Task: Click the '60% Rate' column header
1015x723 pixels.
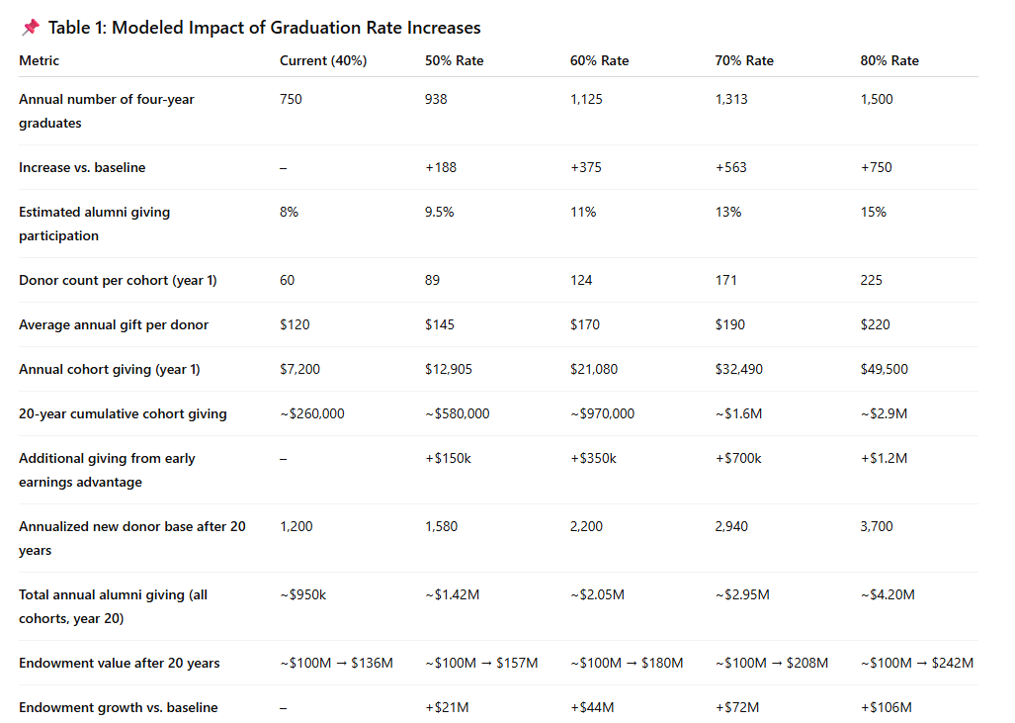Action: pyautogui.click(x=599, y=60)
